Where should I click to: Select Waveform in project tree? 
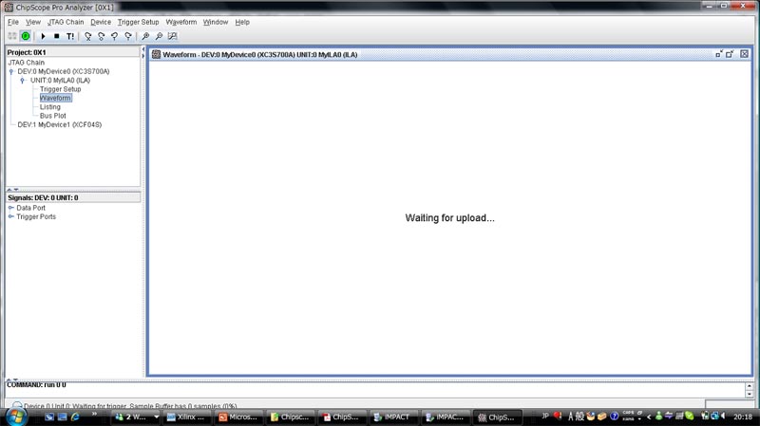tap(55, 99)
